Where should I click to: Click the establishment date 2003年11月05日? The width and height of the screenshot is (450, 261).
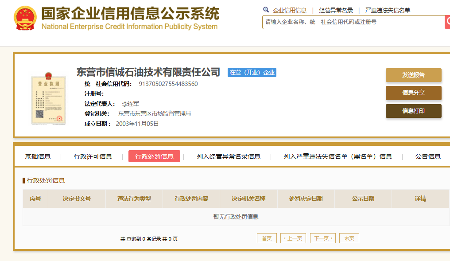point(137,124)
